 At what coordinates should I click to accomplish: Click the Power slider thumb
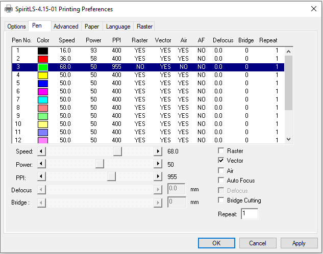pos(100,164)
